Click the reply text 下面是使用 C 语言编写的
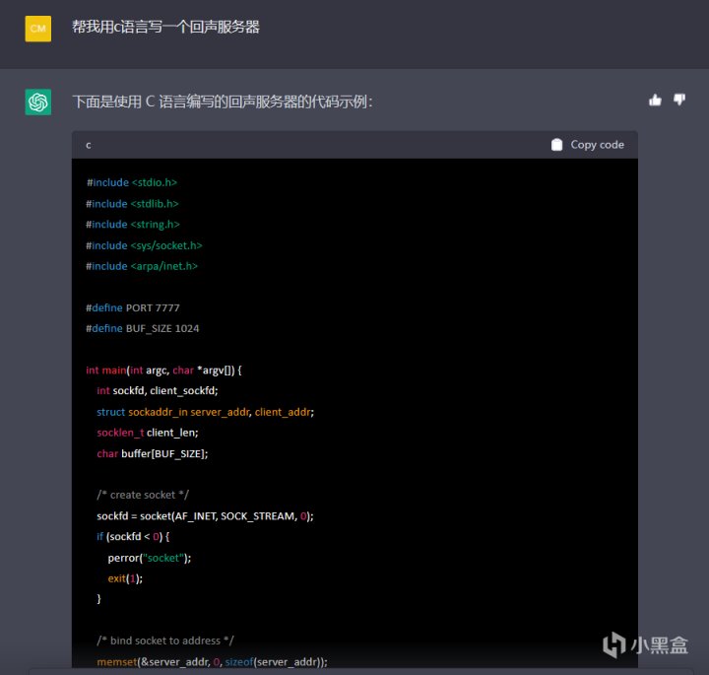The image size is (709, 675). click(x=223, y=101)
